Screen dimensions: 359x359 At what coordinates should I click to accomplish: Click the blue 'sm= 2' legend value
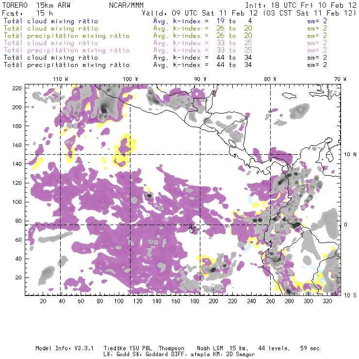pyautogui.click(x=317, y=21)
